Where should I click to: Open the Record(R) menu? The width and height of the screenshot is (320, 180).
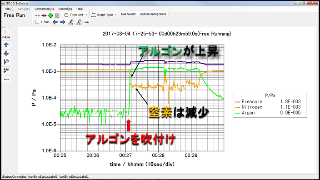coord(65,9)
